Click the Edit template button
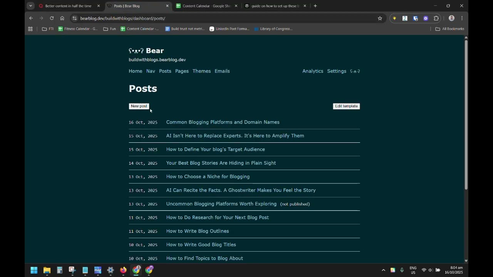 pos(346,106)
